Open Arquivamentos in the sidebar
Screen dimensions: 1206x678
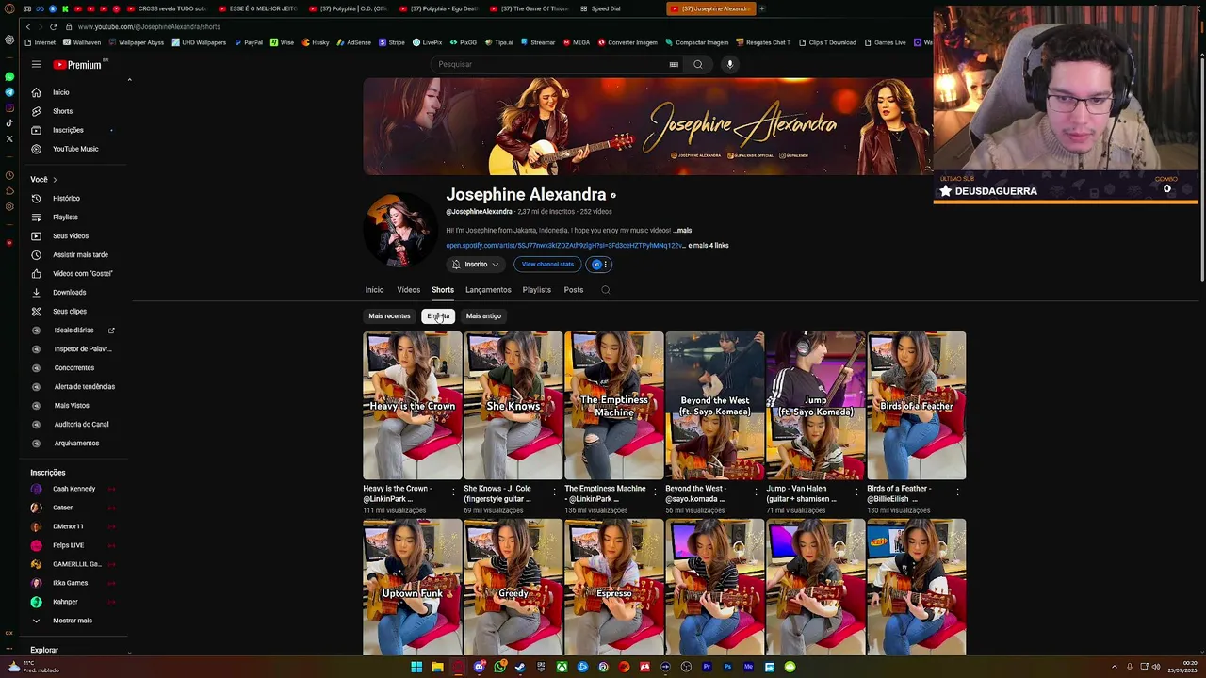coord(75,444)
